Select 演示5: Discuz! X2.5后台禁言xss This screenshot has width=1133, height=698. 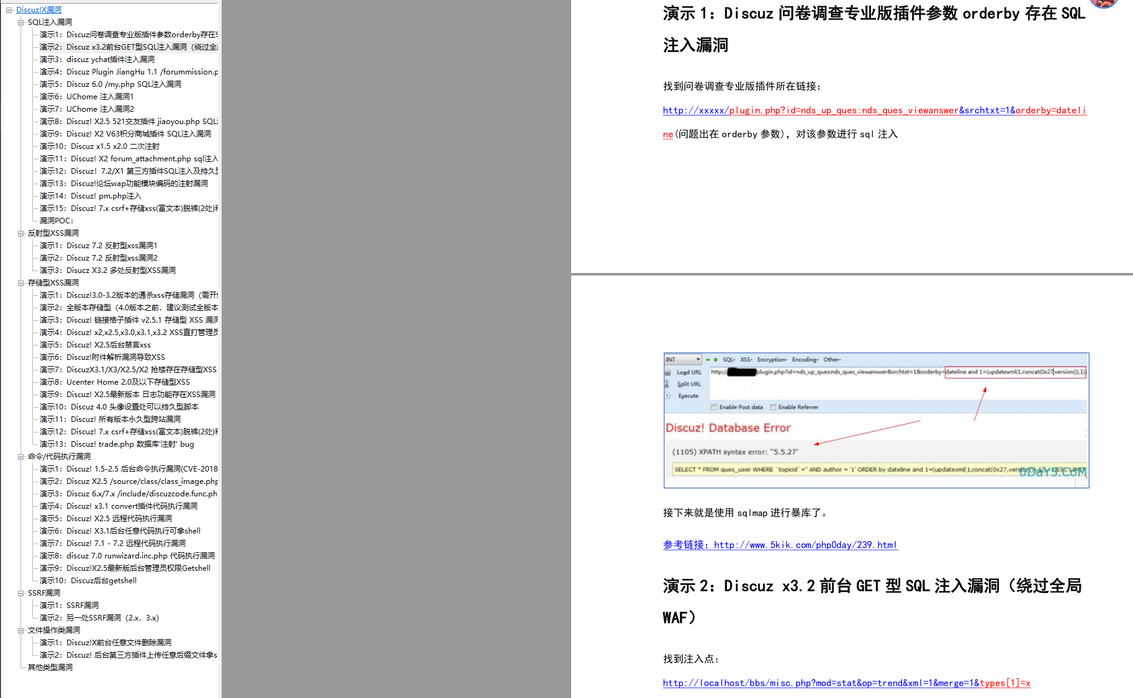coord(95,345)
